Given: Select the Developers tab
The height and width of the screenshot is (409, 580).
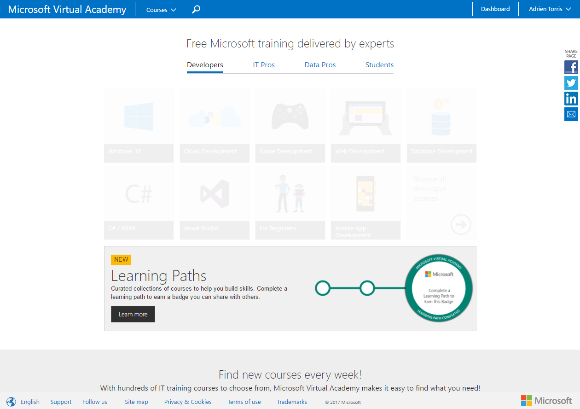Looking at the screenshot, I should [x=205, y=65].
